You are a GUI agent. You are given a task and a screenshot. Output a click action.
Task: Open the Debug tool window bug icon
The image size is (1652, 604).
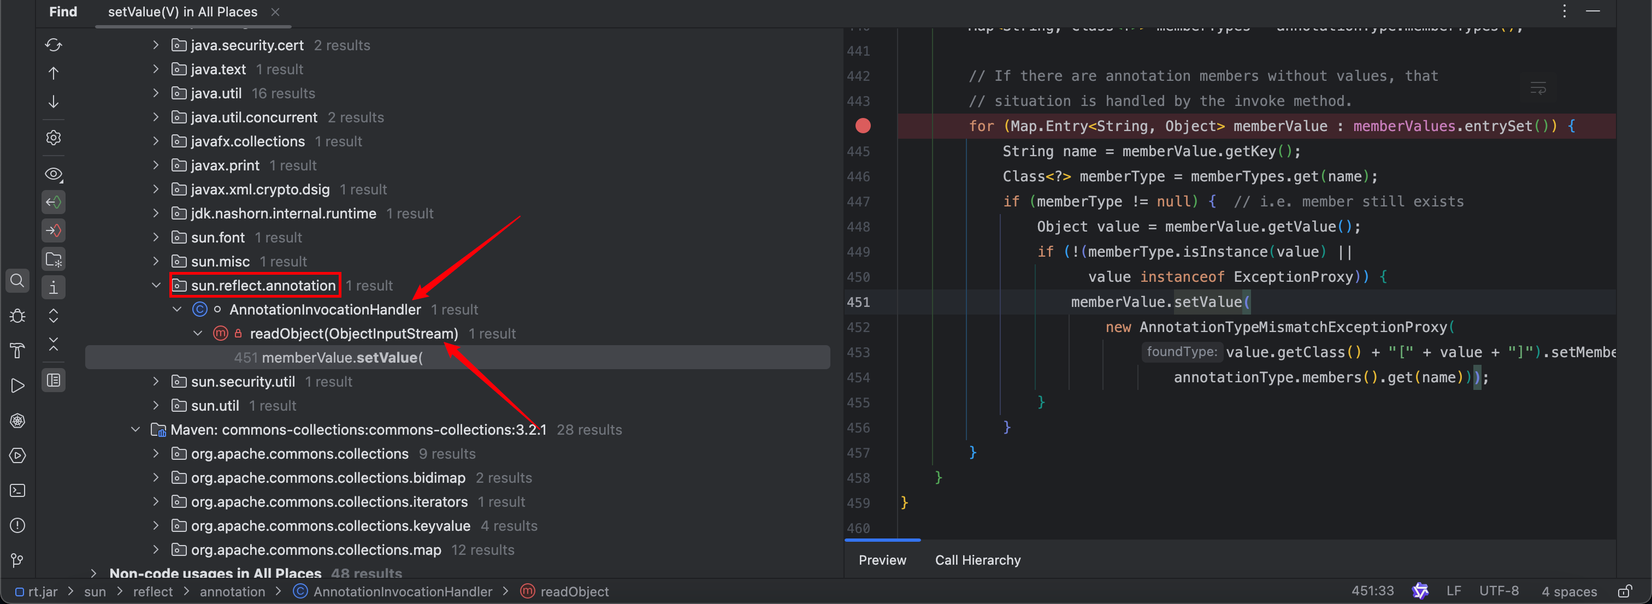coord(17,316)
